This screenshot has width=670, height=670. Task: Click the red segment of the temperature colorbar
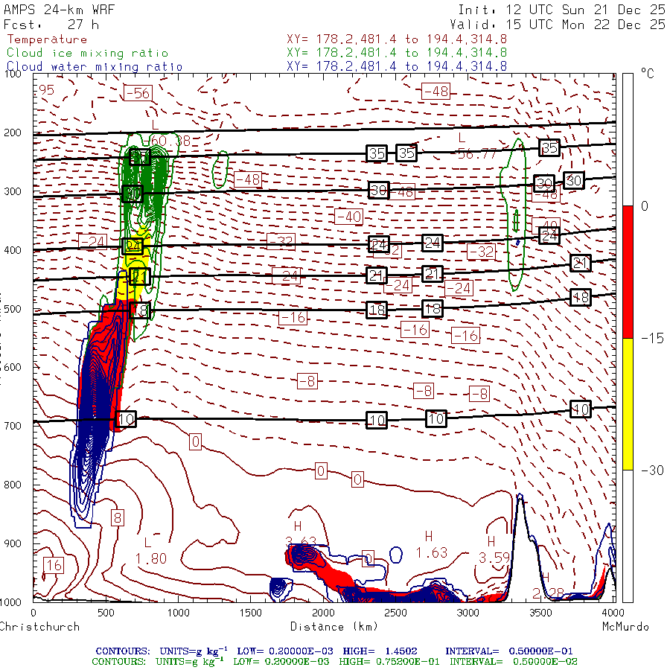pos(628,272)
